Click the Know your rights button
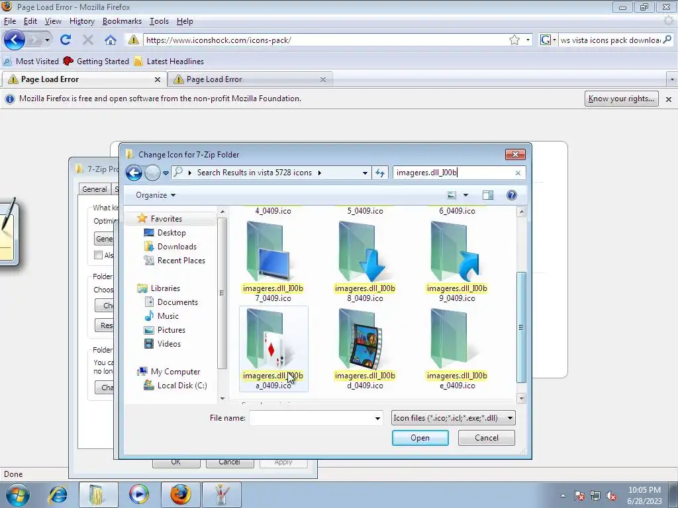 point(621,99)
